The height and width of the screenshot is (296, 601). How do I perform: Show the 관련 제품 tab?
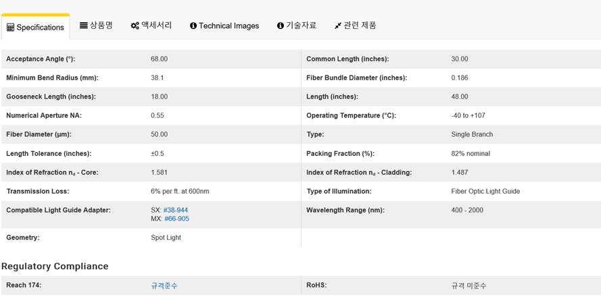tap(360, 26)
